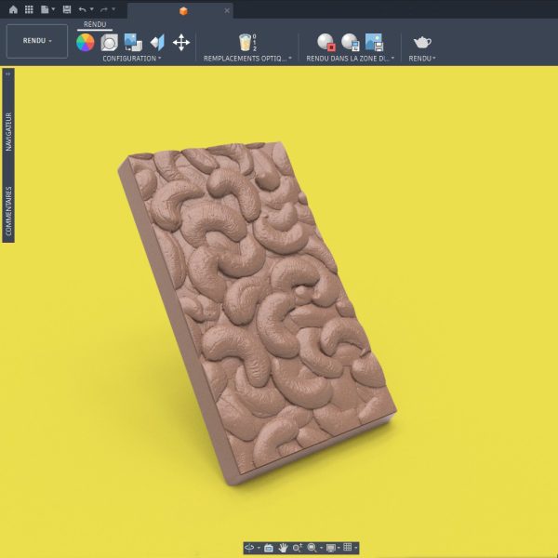Screen dimensions: 558x558
Task: Select the Zoom tool icon
Action: click(298, 548)
